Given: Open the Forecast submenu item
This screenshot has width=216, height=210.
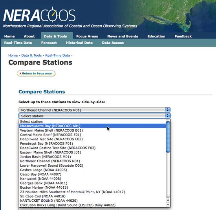Looking at the screenshot, I should [49, 43].
